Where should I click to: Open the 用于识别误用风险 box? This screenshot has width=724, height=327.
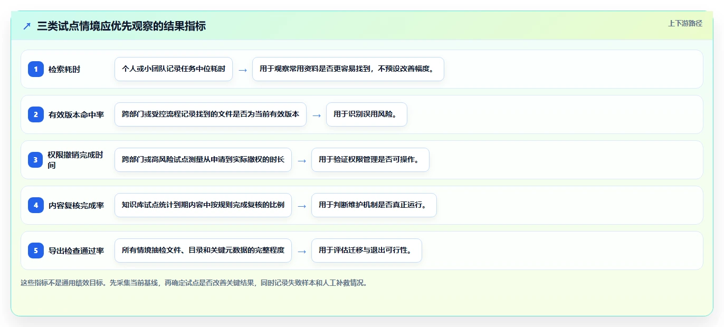(x=367, y=114)
